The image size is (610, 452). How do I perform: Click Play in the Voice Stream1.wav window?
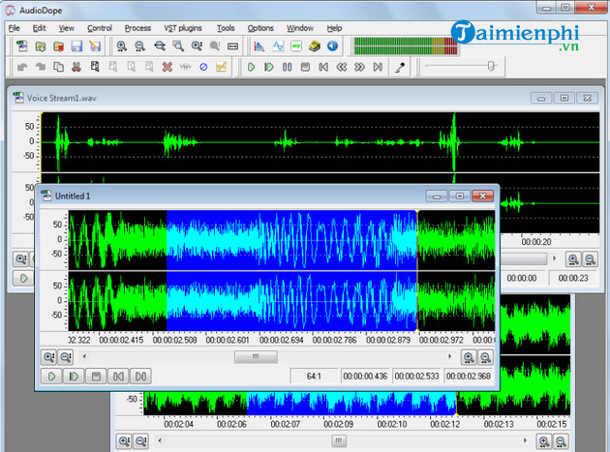click(x=23, y=279)
